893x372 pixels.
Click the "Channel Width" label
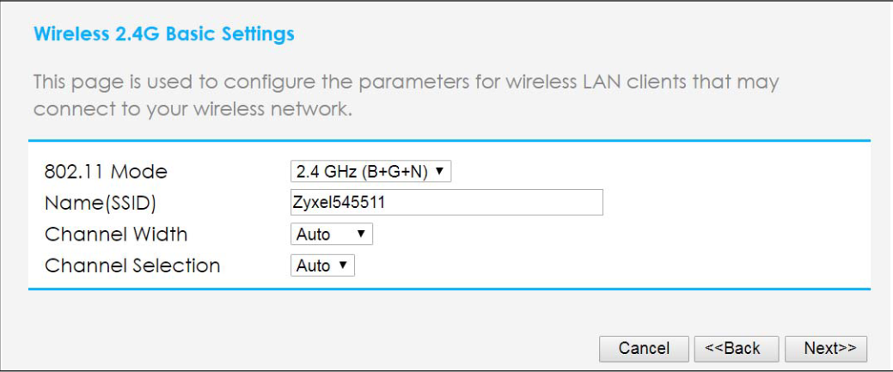(x=116, y=235)
